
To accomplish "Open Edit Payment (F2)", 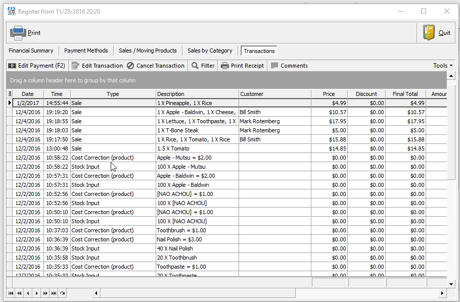I will coord(37,66).
